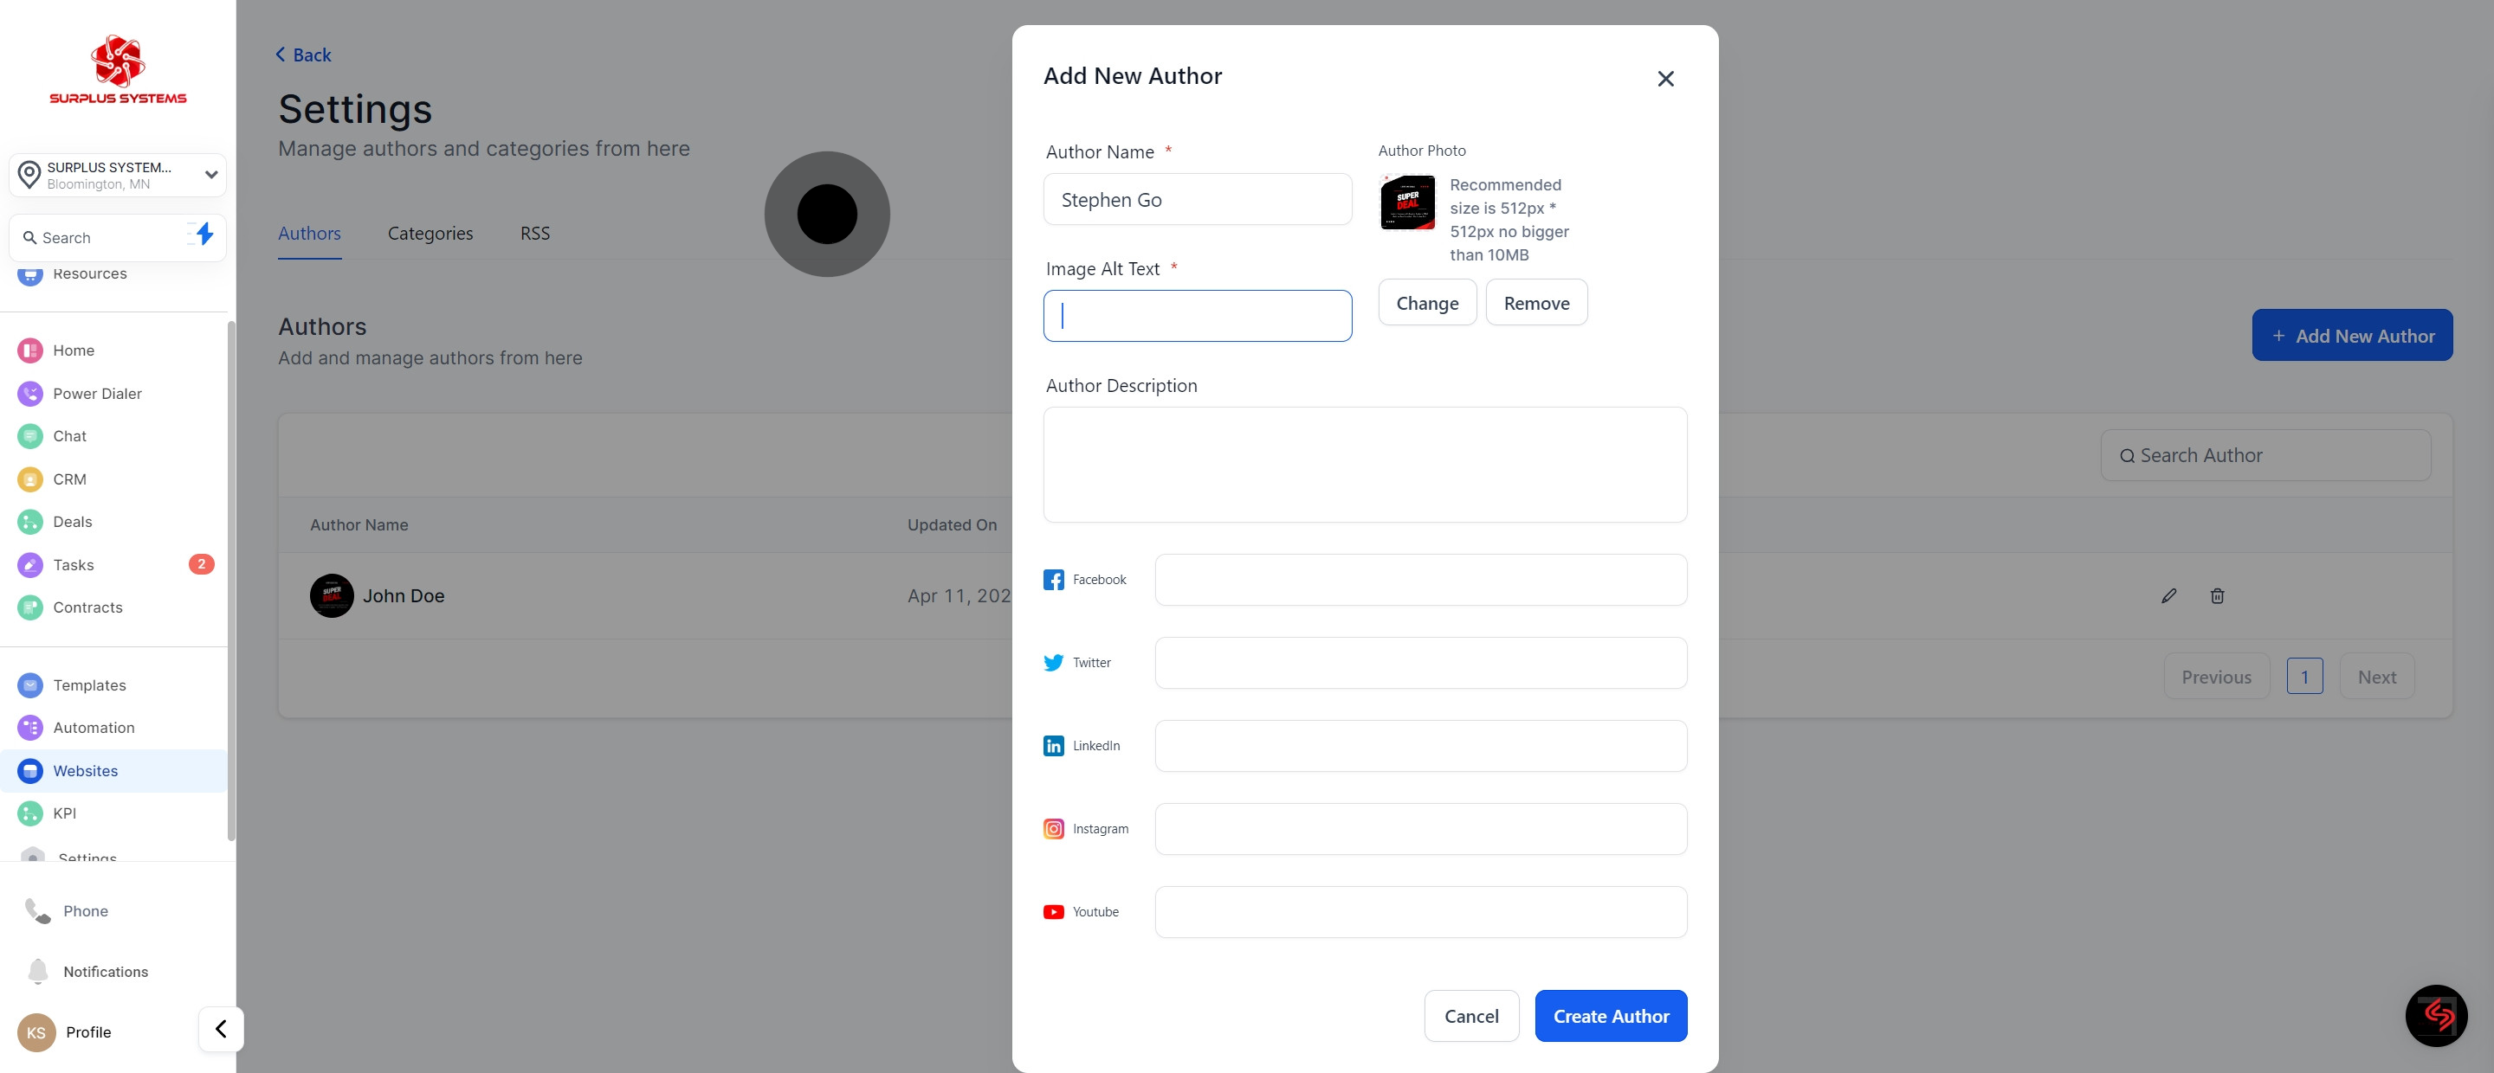Click into the Facebook URL field

[1419, 580]
